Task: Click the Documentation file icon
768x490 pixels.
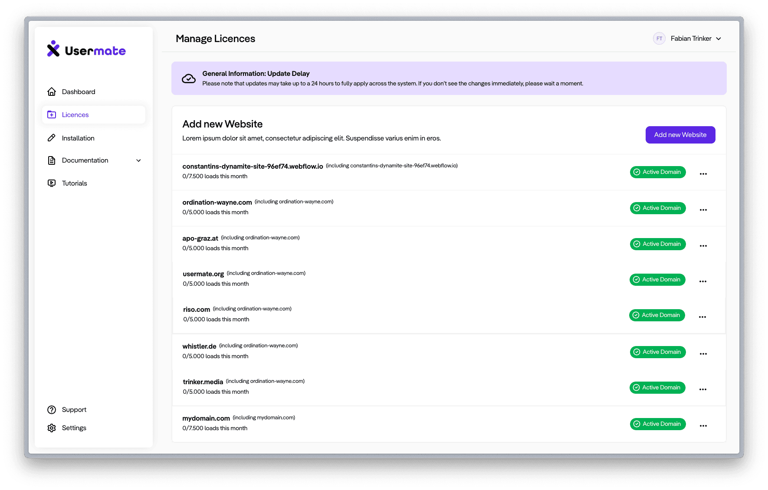Action: [x=52, y=160]
